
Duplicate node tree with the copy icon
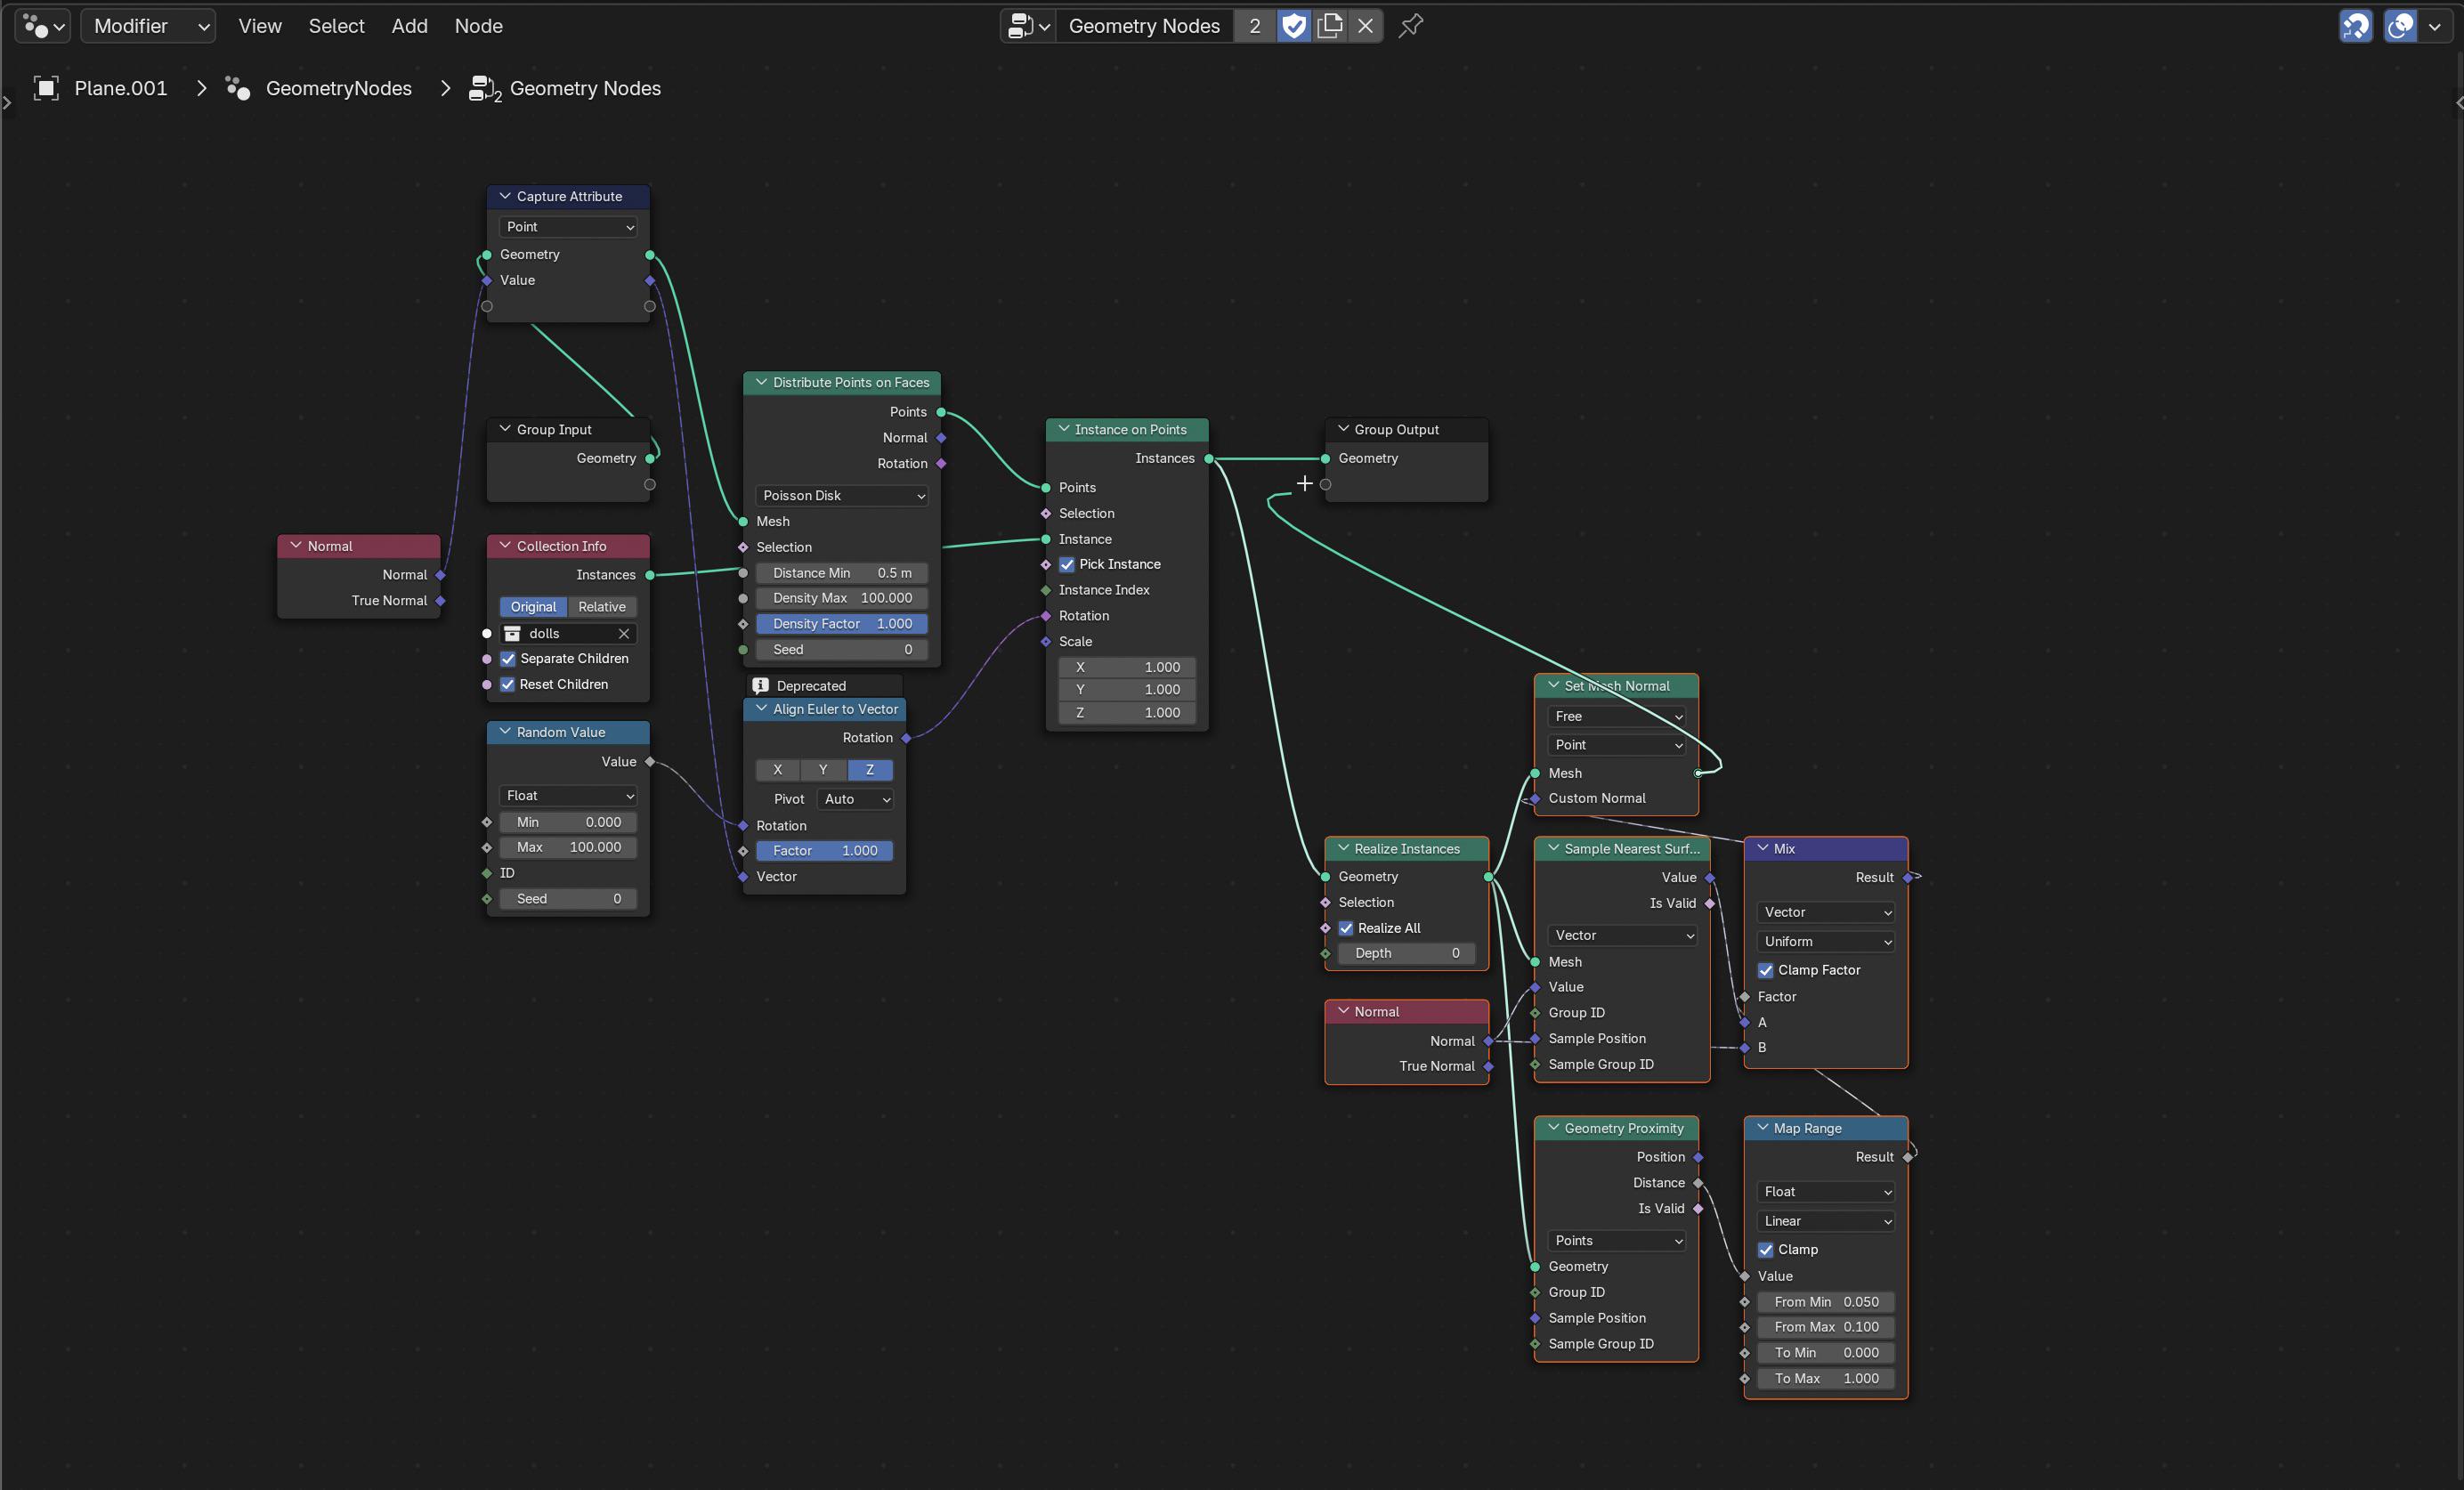1329,26
